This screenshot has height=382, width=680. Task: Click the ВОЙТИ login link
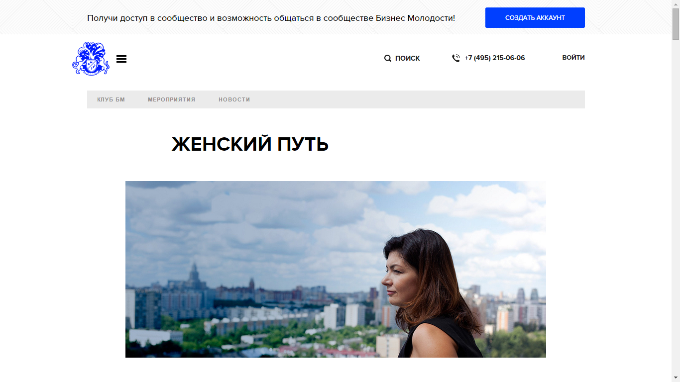[x=573, y=58]
